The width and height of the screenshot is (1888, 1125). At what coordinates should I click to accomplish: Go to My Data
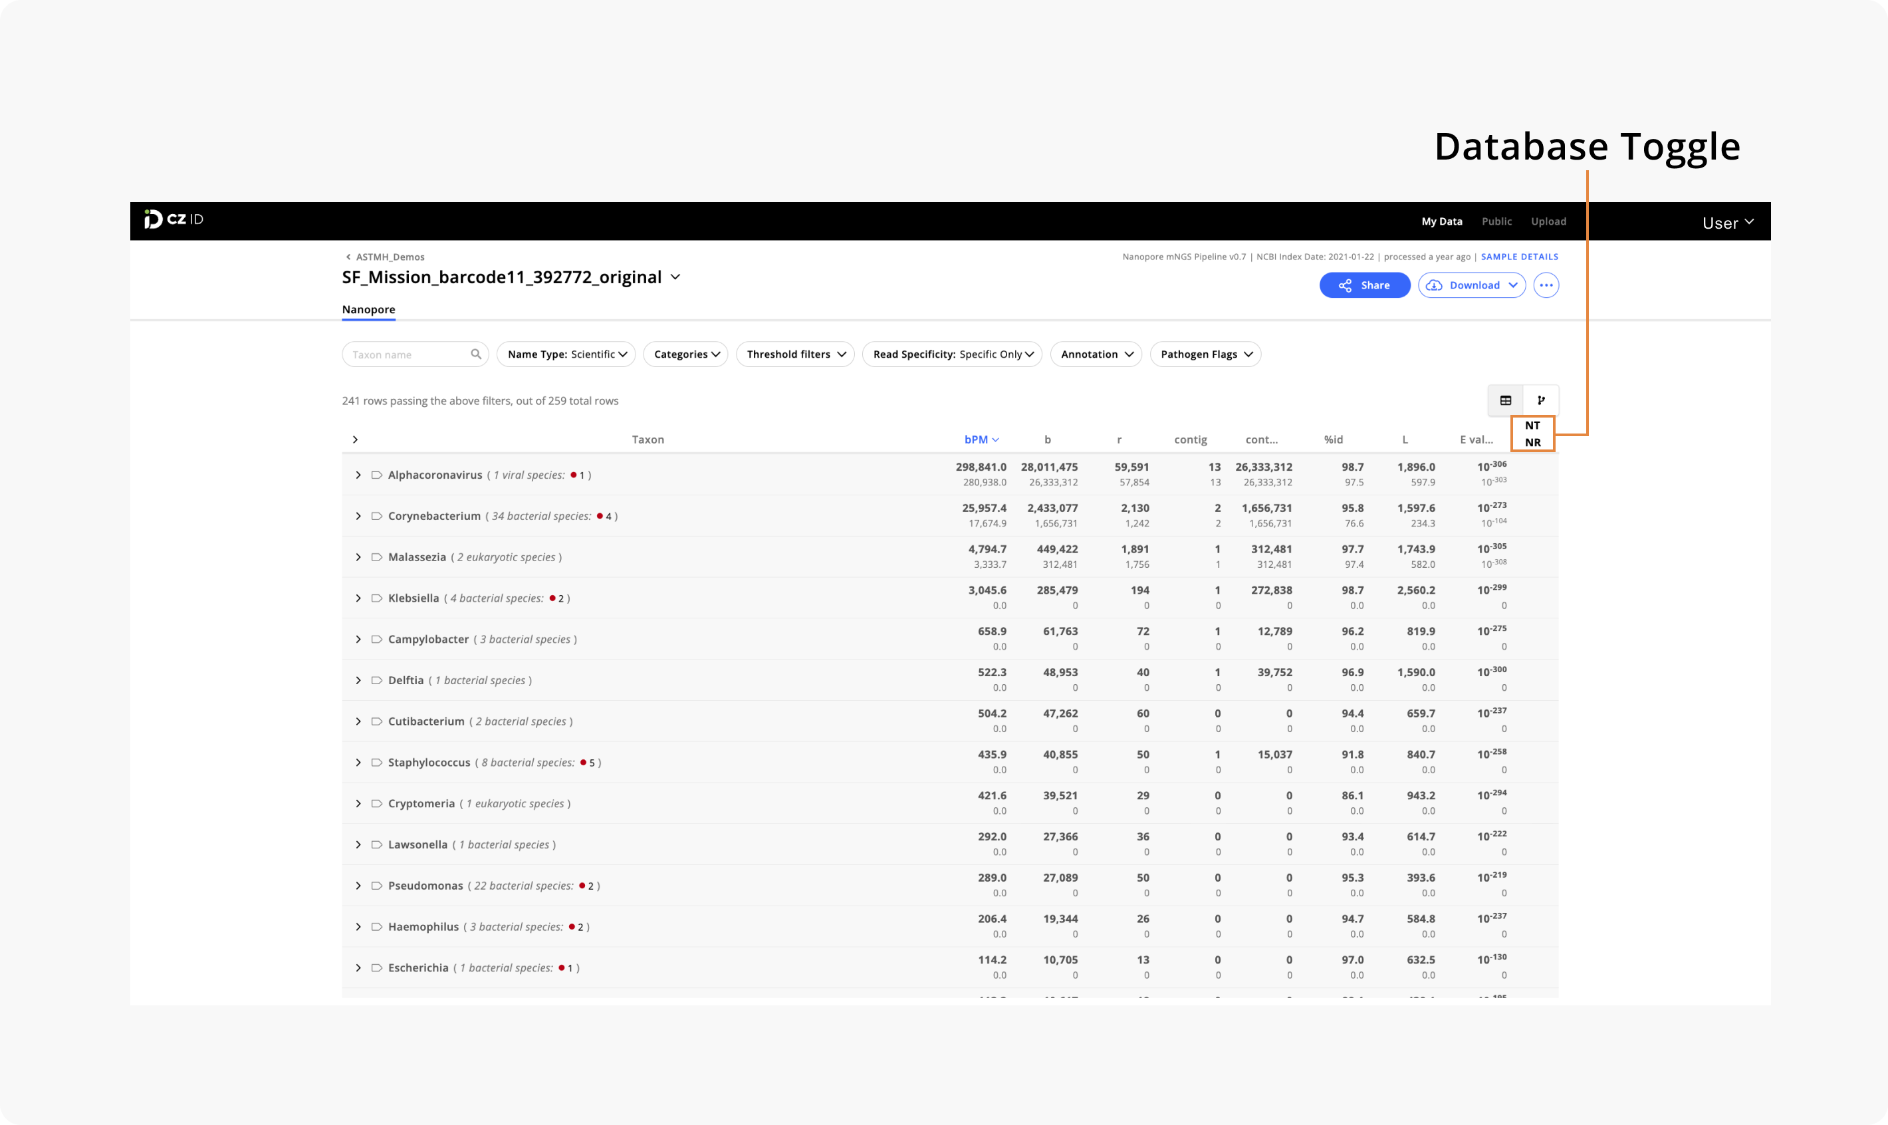tap(1441, 221)
